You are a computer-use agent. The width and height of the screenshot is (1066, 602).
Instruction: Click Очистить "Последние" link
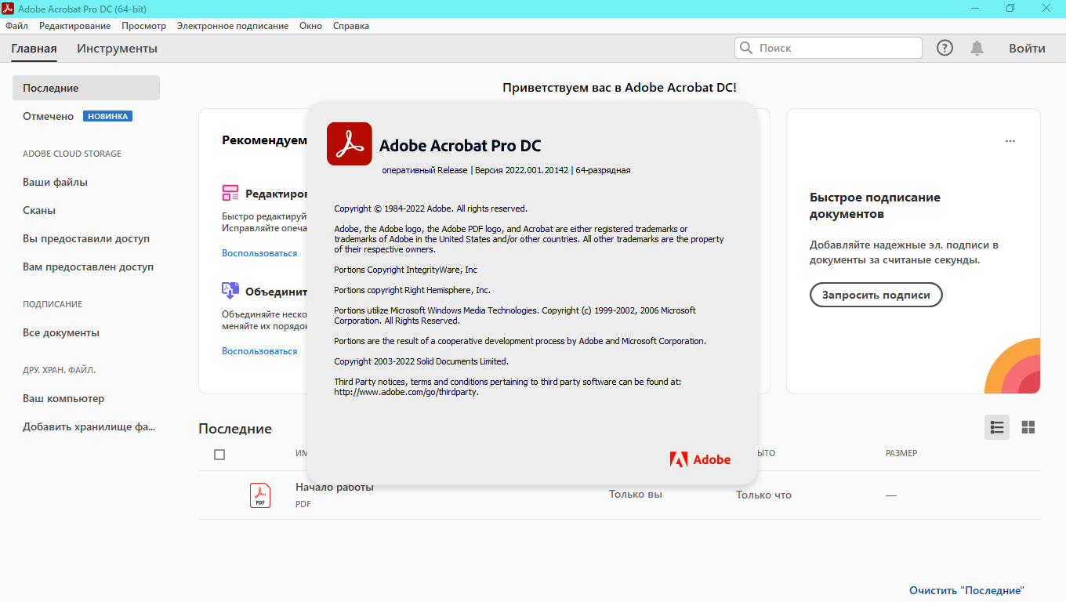coord(966,590)
